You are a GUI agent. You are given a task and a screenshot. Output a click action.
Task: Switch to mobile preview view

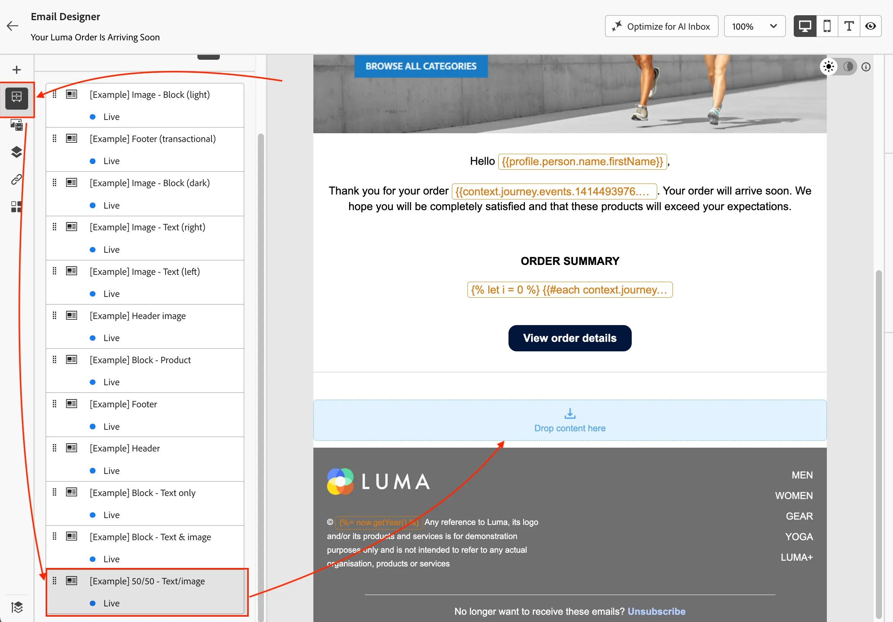click(x=827, y=26)
